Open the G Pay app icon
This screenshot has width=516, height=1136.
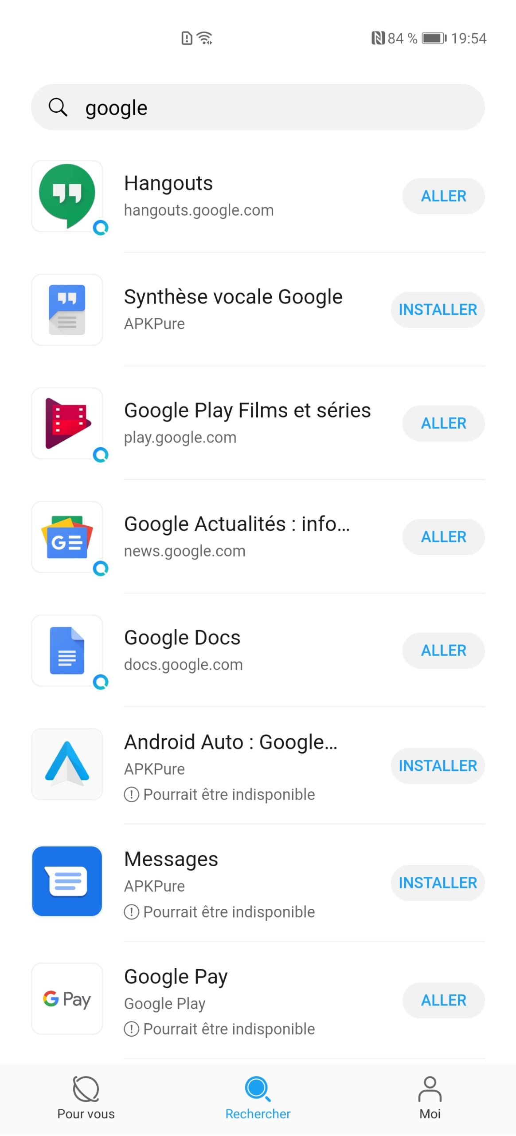[x=67, y=998]
